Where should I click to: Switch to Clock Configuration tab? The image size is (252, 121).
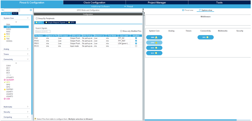94,3
